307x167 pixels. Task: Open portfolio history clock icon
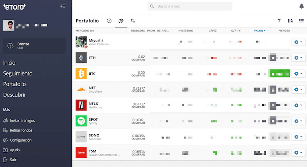tap(109, 21)
